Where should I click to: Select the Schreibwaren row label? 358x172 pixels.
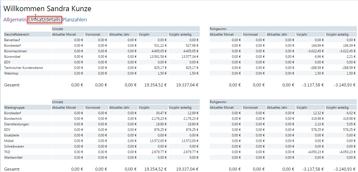point(14,146)
